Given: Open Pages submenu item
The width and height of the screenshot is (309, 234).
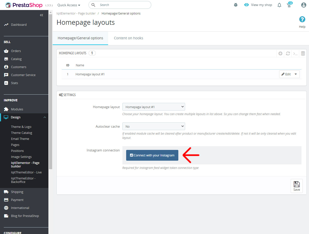Looking at the screenshot, I should pos(15,145).
